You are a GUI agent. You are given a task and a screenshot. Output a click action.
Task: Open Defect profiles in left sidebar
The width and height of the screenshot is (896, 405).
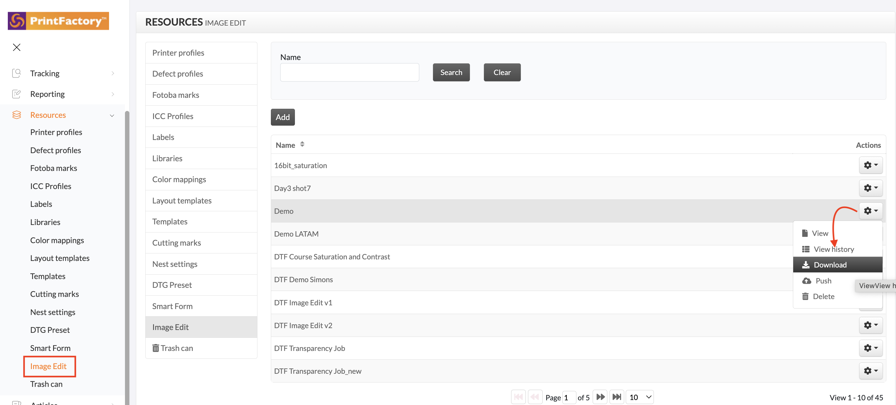coord(55,150)
